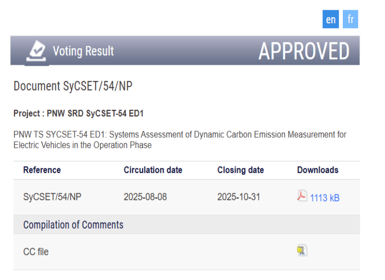Click closing date 2025-10-31

click(239, 197)
